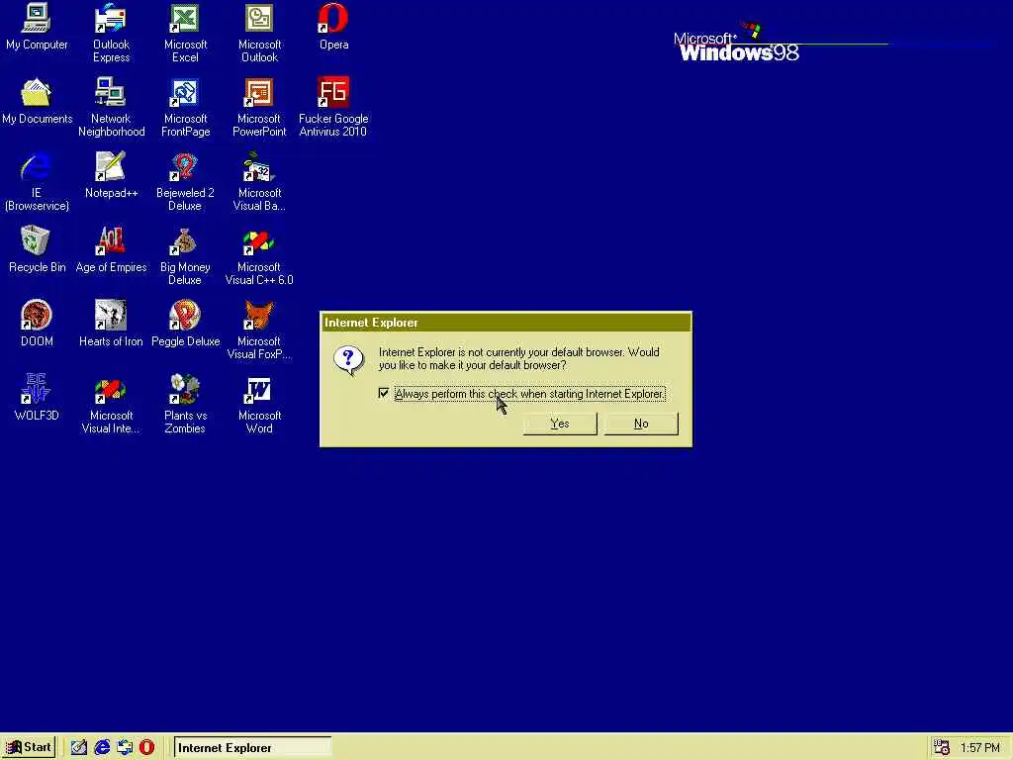Click the Internet Explorer taskbar button
Viewport: 1013px width, 760px height.
tap(252, 748)
